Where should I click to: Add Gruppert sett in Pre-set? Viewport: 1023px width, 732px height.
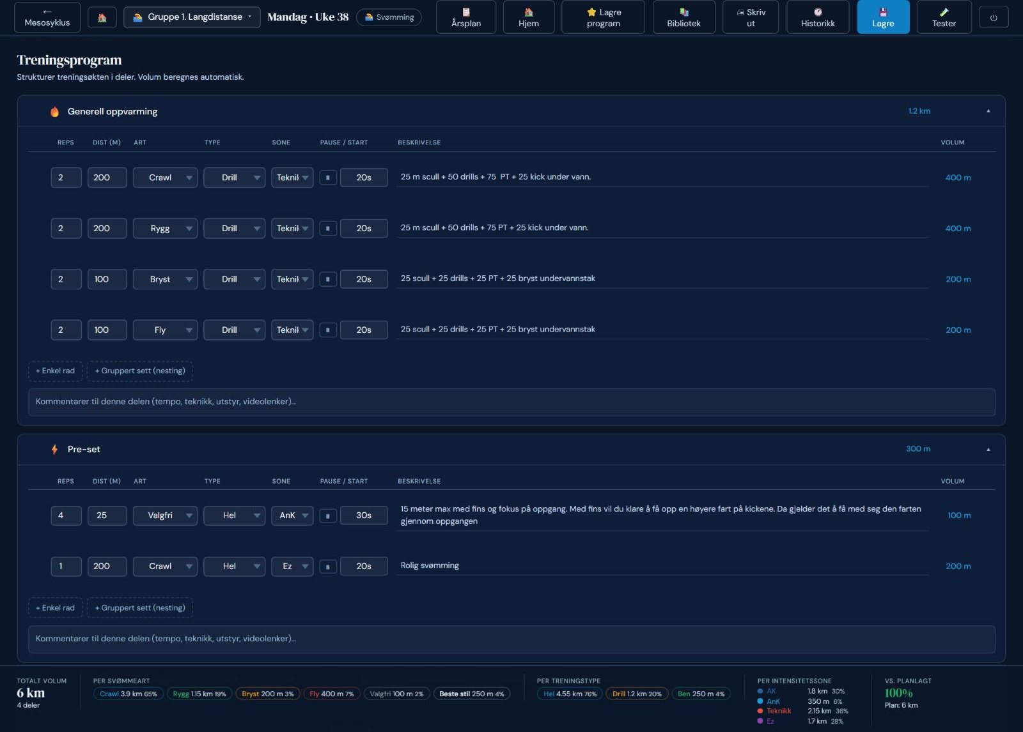pos(140,607)
